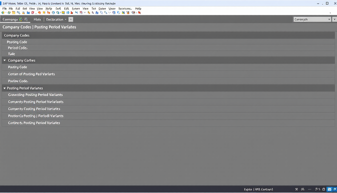Click the blue highlighted status bar icon
Screen dimensions: 337x193
pyautogui.click(x=329, y=189)
